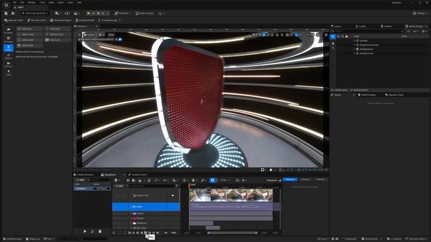Click the outliner search field
This screenshot has height=242, width=431.
point(368,32)
